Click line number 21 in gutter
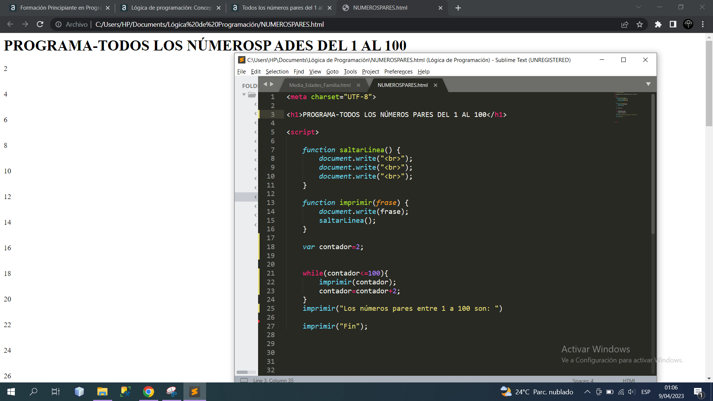This screenshot has height=401, width=713. tap(271, 273)
